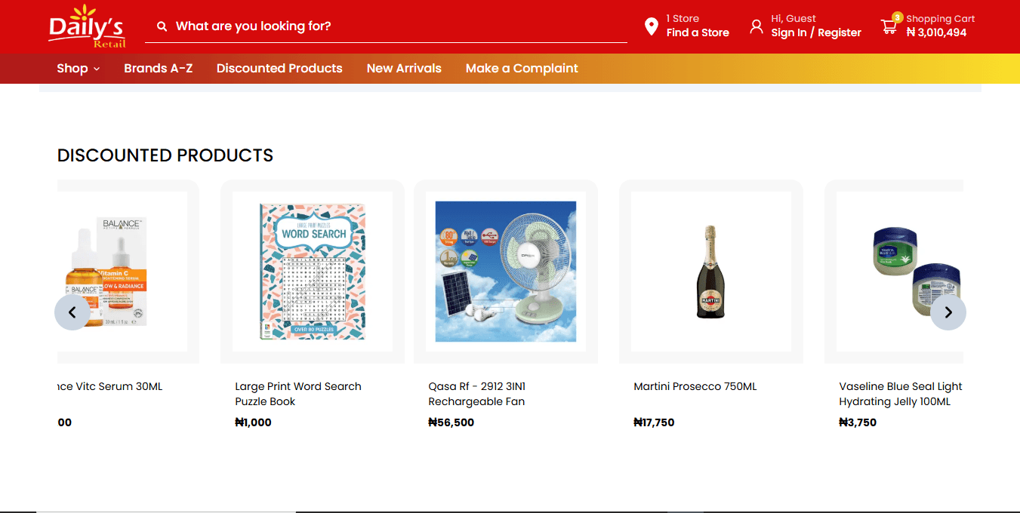This screenshot has width=1020, height=513.
Task: Click the search magnifier icon
Action: click(x=162, y=26)
